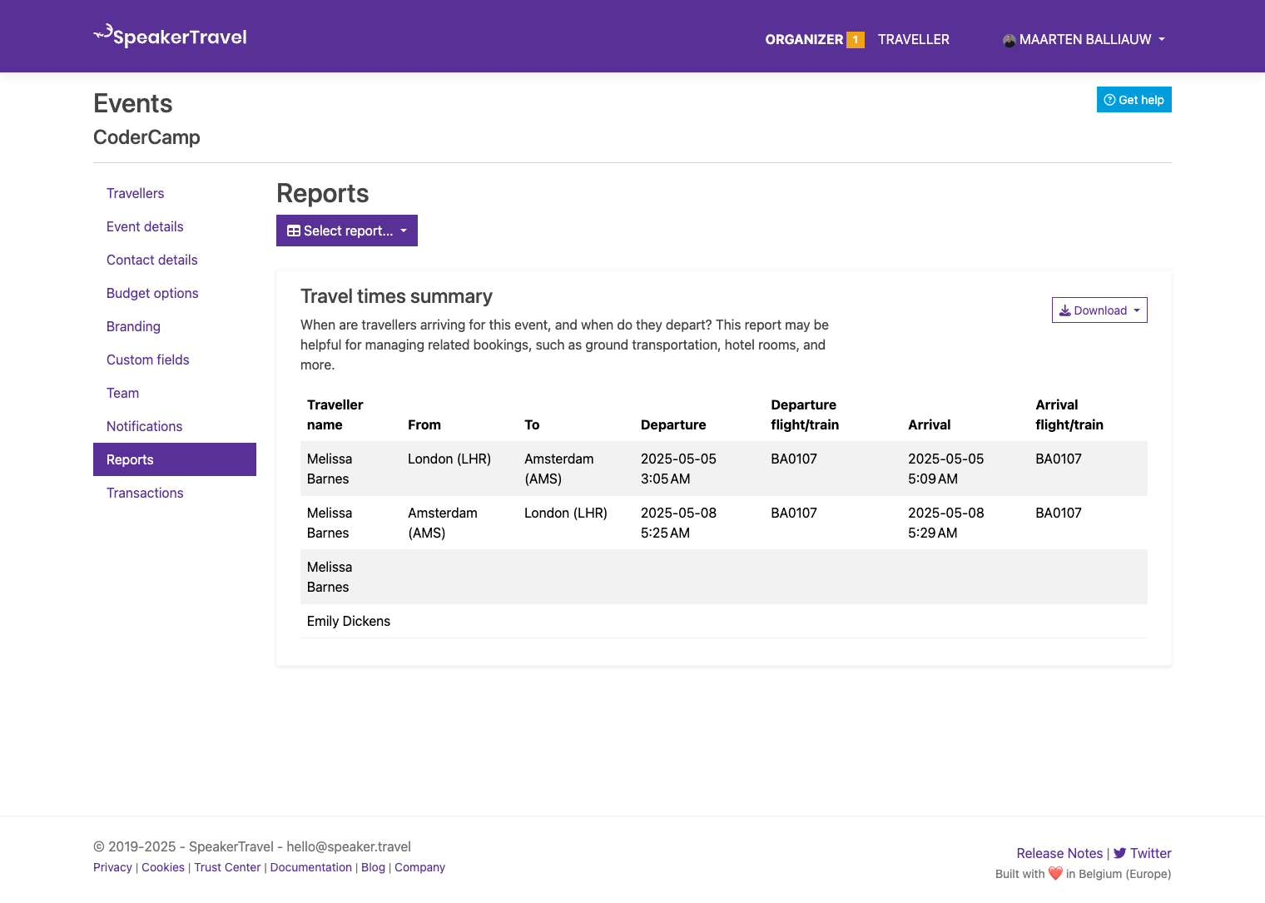Screen dimensions: 1265x903
Task: Switch to the Organizer view
Action: (x=803, y=39)
